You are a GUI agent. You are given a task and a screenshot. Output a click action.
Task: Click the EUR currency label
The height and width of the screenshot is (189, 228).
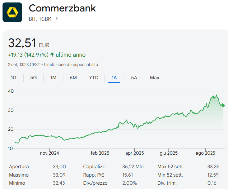tap(44, 45)
